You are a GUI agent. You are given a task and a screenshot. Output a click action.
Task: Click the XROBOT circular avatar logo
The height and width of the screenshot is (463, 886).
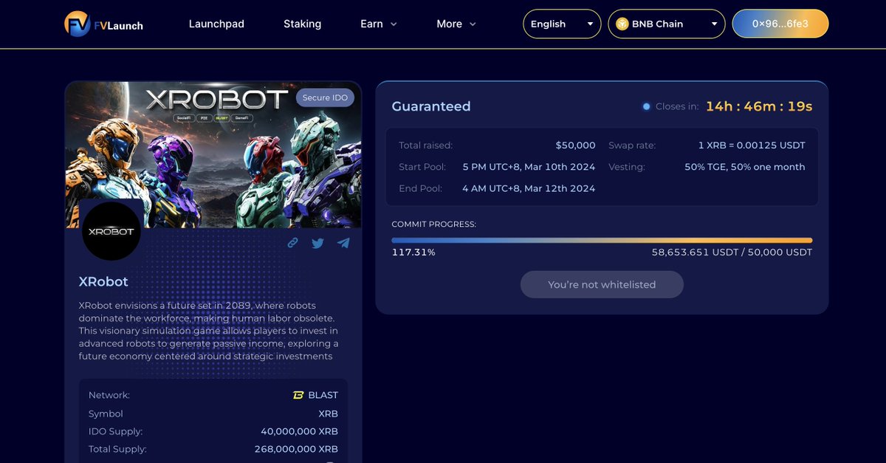111,231
